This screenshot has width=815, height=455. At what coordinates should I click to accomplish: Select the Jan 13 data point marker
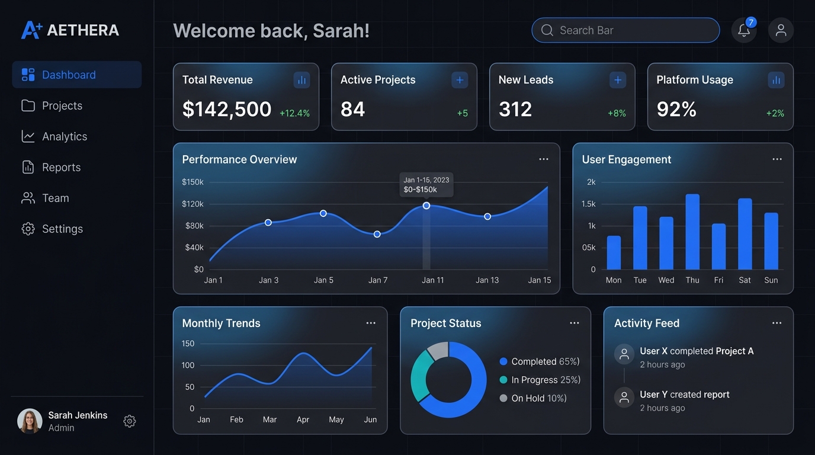[487, 216]
